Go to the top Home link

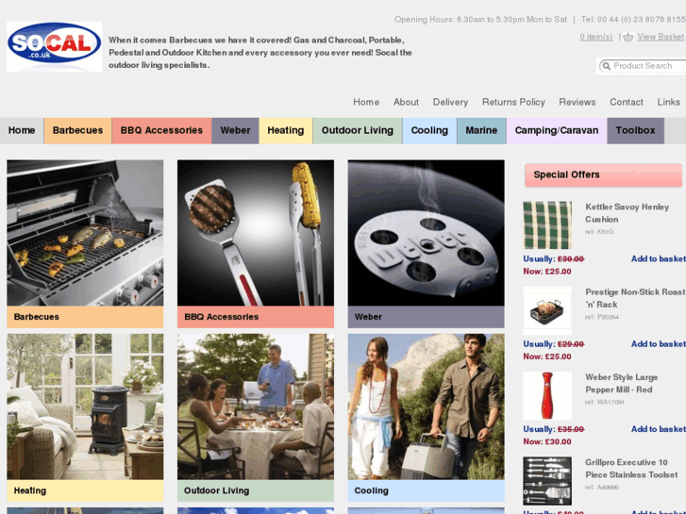tap(366, 102)
